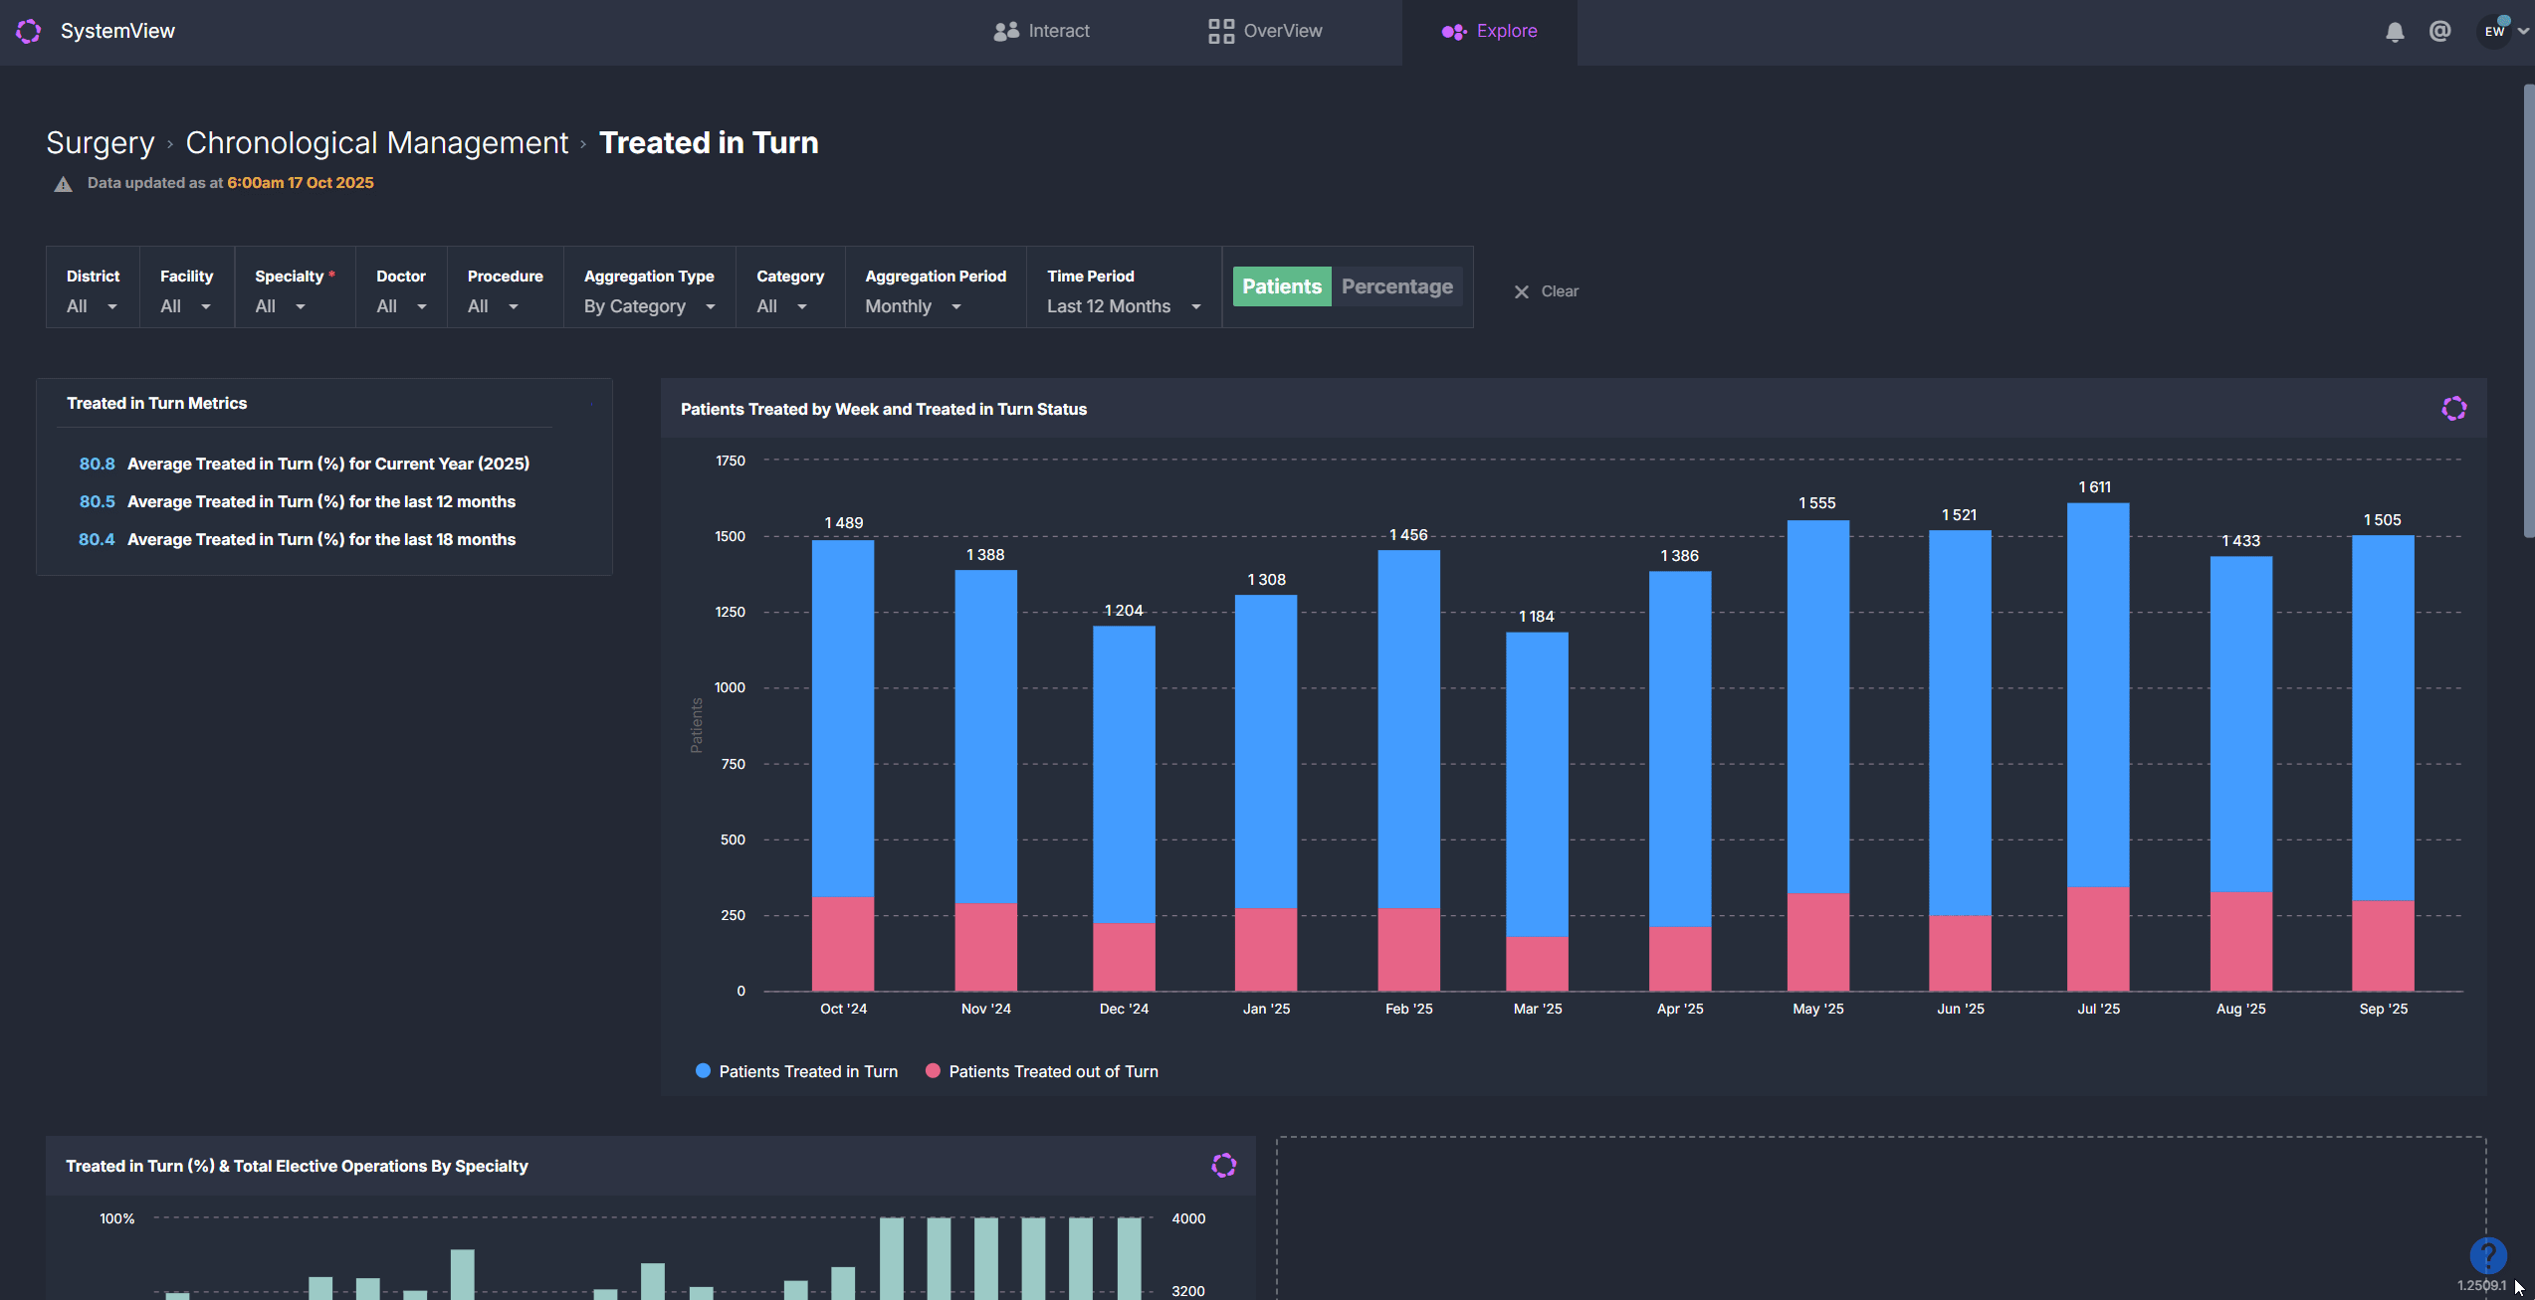Expand the Time Period dropdown
The image size is (2535, 1300).
click(1123, 306)
